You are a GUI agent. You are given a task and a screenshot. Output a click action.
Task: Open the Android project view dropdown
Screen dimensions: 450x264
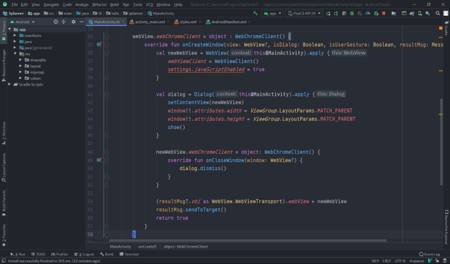pyautogui.click(x=22, y=22)
